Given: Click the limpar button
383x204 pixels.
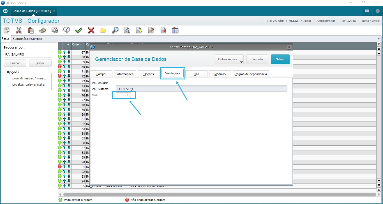Looking at the screenshot, I should point(40,63).
